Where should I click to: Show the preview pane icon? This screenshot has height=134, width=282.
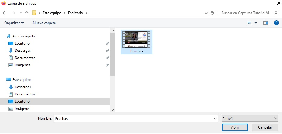pos(266,23)
